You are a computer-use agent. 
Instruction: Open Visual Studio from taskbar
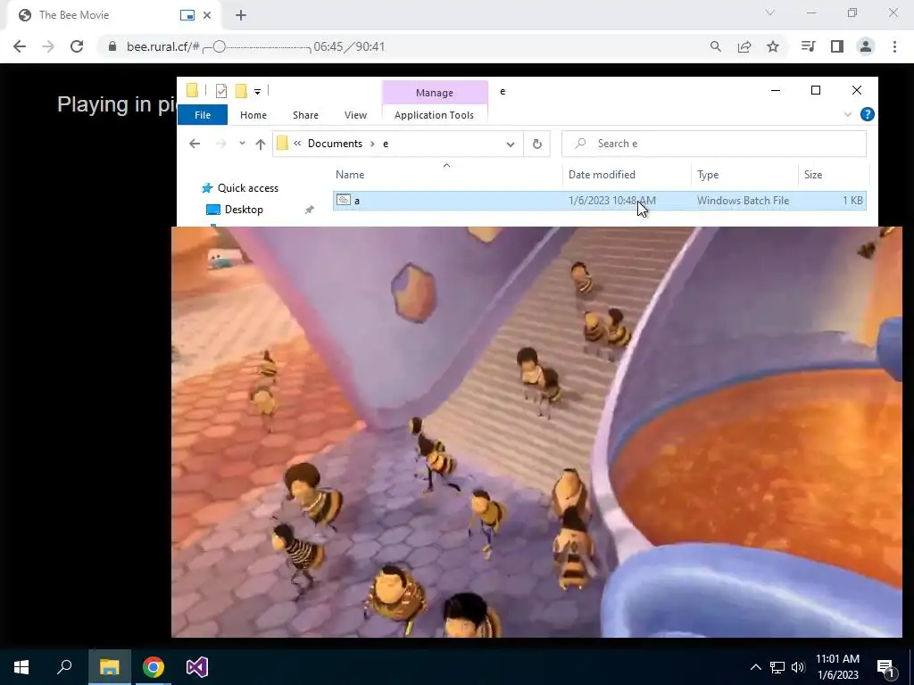(x=197, y=667)
